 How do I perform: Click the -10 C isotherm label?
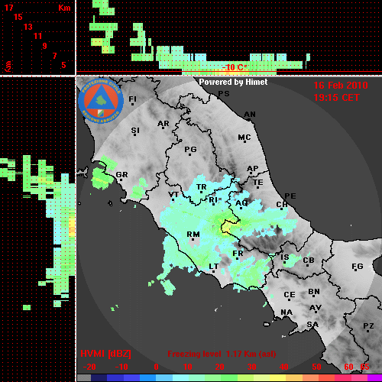click(235, 67)
